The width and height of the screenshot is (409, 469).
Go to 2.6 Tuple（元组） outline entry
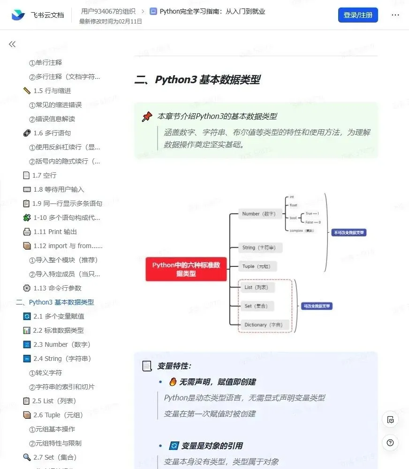point(58,415)
